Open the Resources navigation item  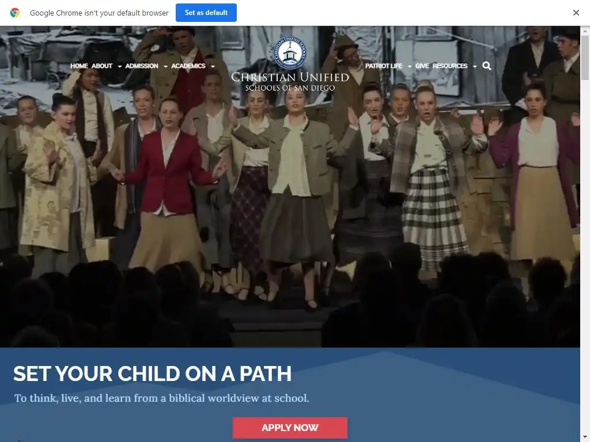tap(449, 66)
